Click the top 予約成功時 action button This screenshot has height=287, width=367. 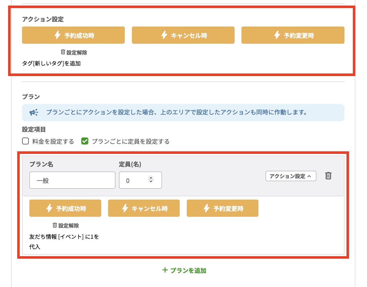coord(73,35)
